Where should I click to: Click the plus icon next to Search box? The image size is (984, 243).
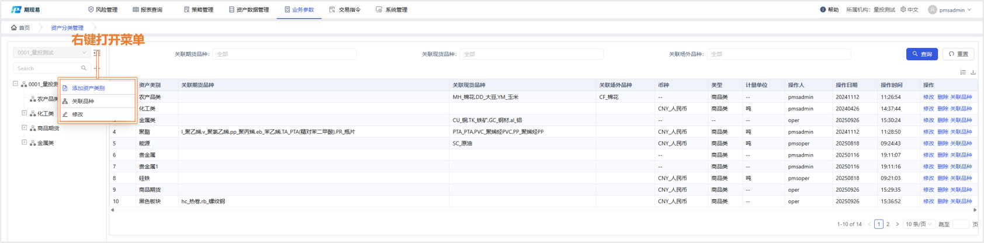(97, 68)
